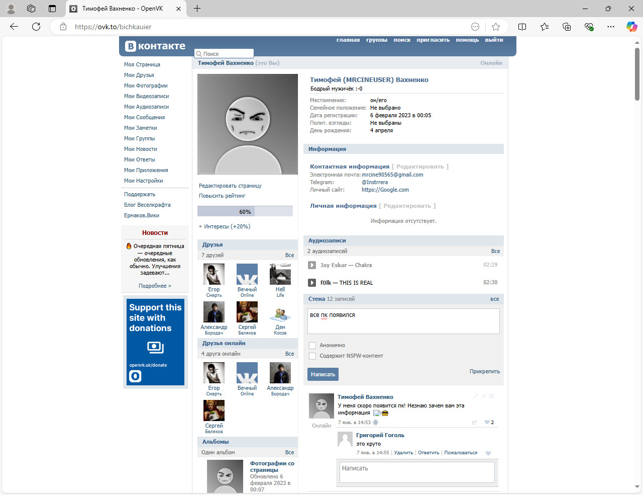The height and width of the screenshot is (495, 643).
Task: Pin the wall post using the pin icon
Action: pos(484,396)
